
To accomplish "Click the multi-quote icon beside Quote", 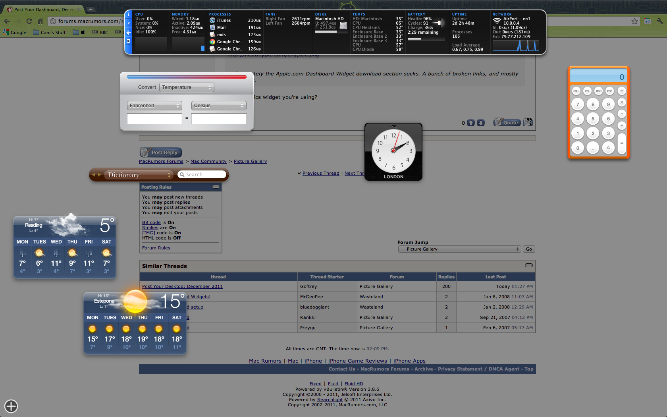I will coord(528,122).
